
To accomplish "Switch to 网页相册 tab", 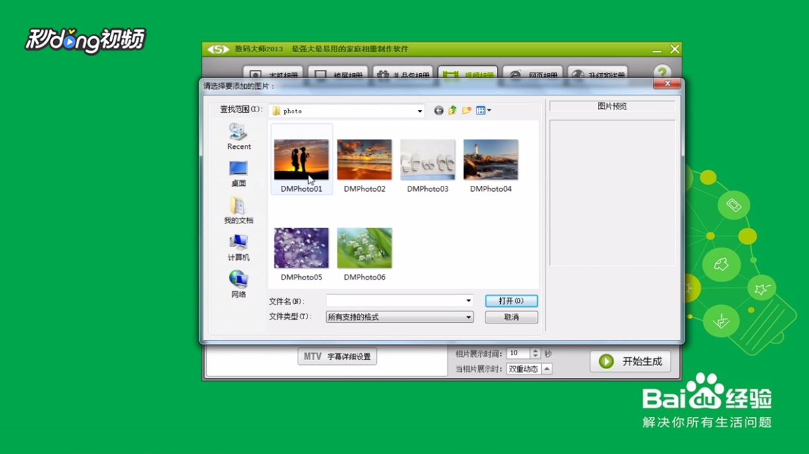I will click(533, 74).
